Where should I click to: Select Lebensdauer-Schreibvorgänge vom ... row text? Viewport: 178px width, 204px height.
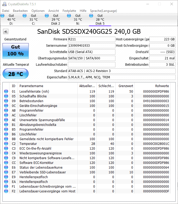(x=48, y=186)
